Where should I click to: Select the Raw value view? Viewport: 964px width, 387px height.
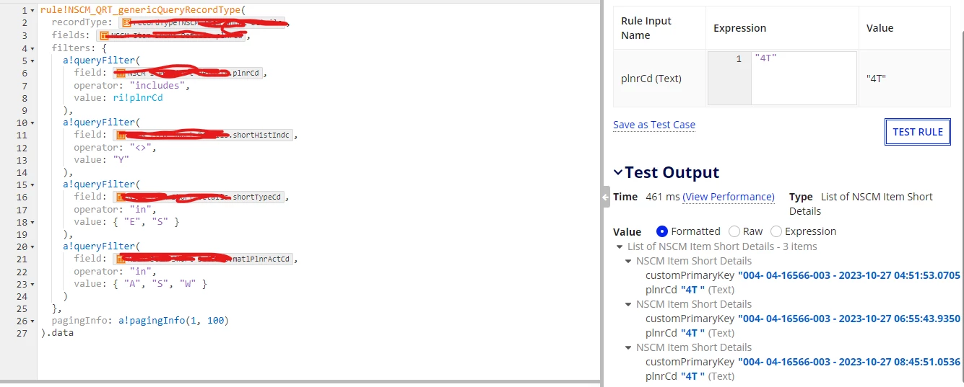pyautogui.click(x=734, y=231)
